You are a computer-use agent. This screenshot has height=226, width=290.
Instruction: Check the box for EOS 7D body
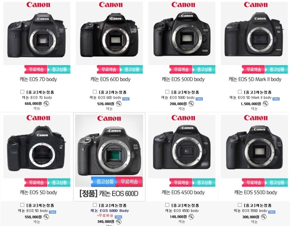point(22,92)
